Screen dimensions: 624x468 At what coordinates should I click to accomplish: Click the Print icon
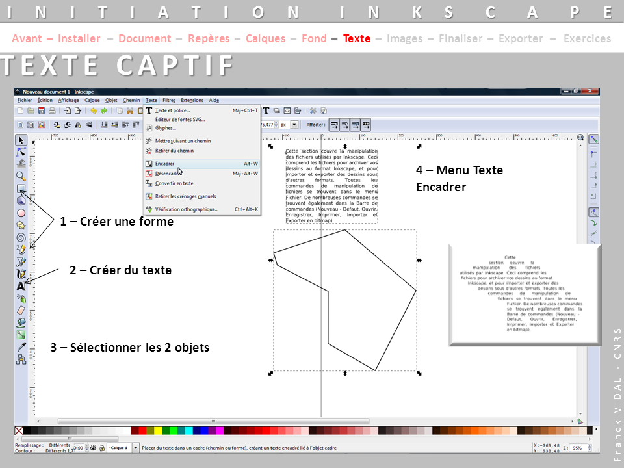(x=52, y=110)
